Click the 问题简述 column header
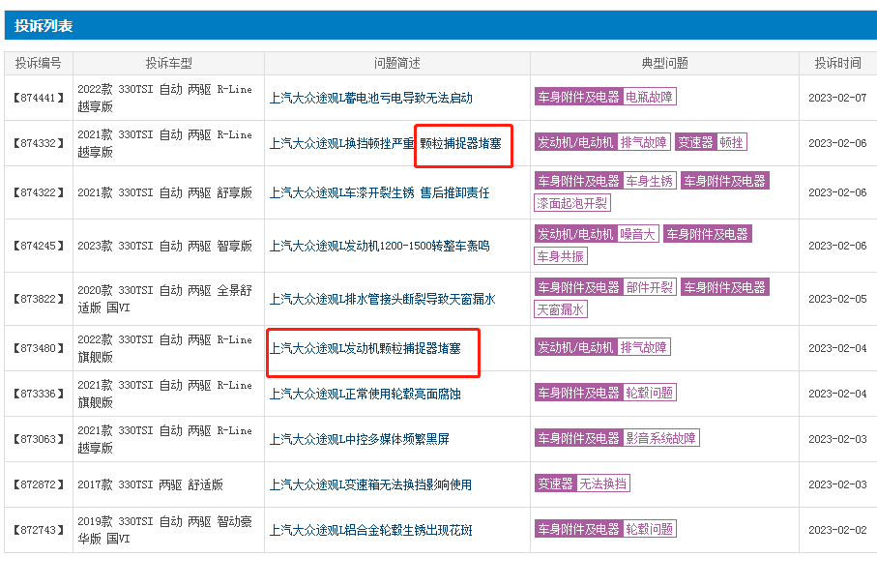The width and height of the screenshot is (877, 586). (x=397, y=63)
